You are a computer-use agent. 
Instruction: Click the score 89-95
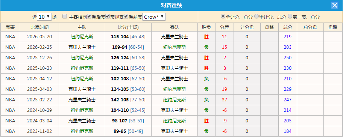[x=120, y=131]
